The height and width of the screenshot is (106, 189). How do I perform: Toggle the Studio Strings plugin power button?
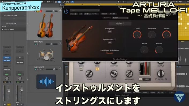[x=66, y=11]
